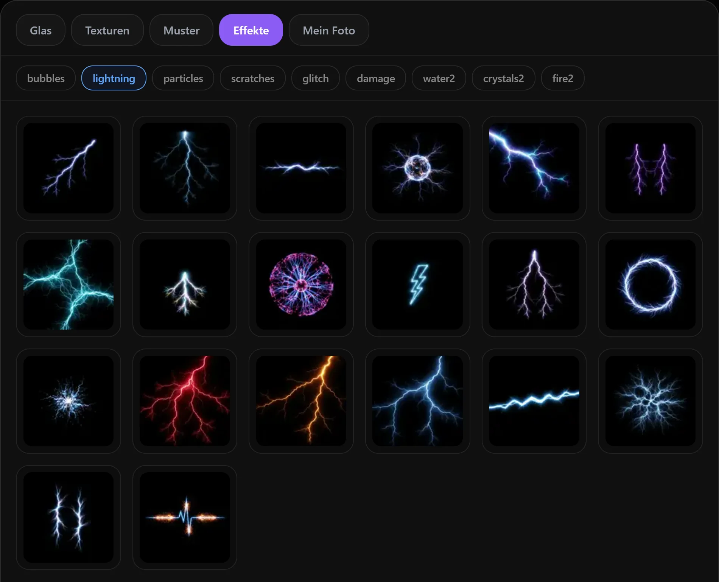Pick the orange lightning effect thumbnail

click(x=301, y=401)
